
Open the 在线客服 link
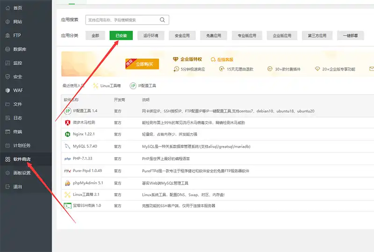tap(222, 59)
